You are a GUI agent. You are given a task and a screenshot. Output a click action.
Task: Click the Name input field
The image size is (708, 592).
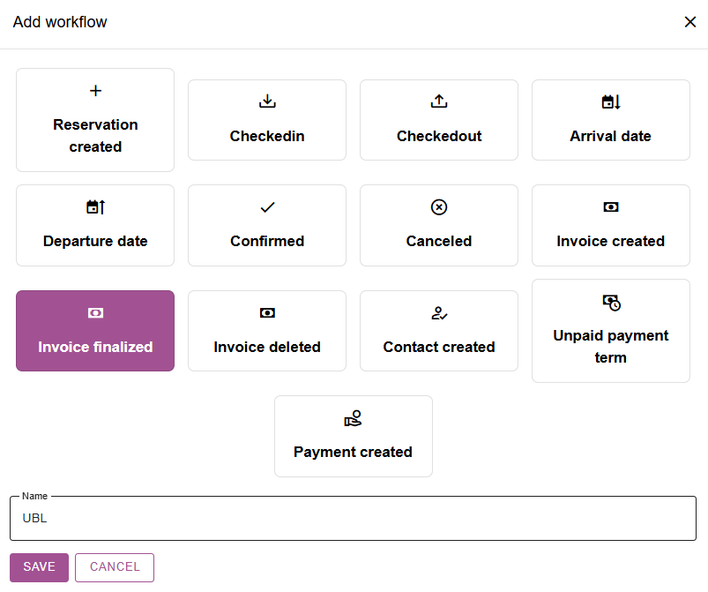click(353, 519)
